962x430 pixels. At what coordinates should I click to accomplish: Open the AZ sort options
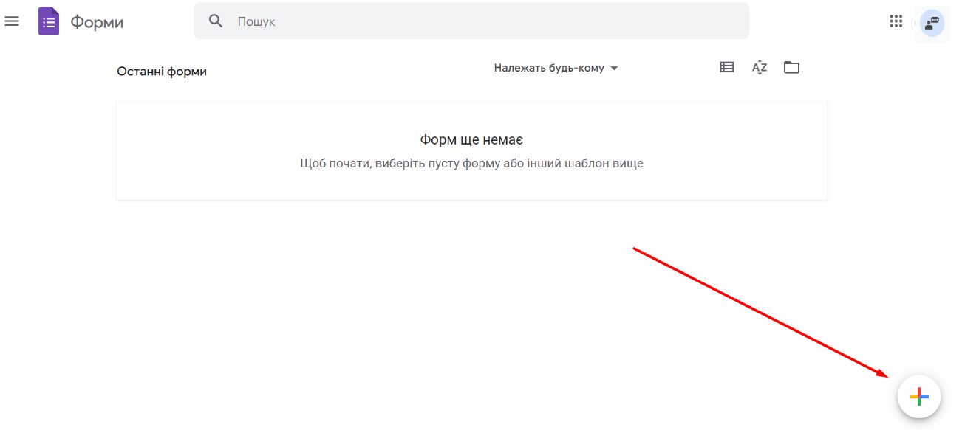pyautogui.click(x=760, y=68)
